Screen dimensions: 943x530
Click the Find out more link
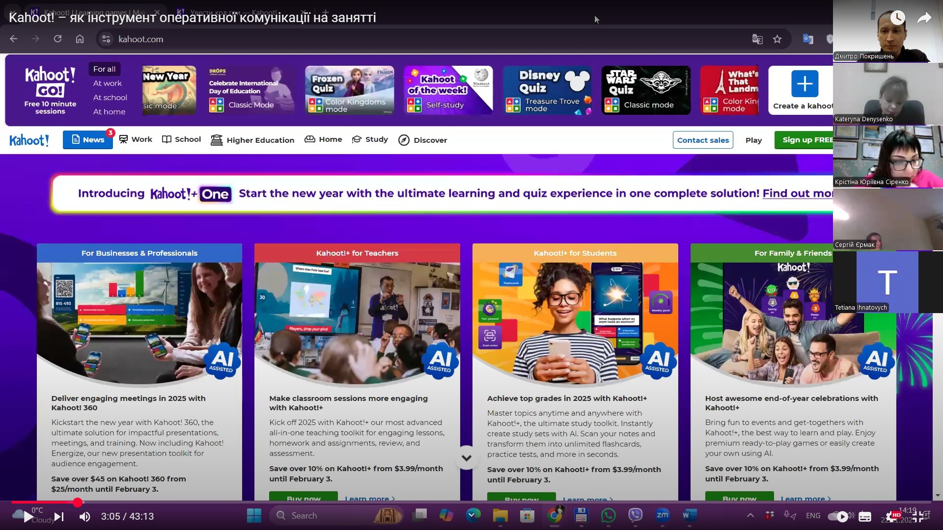pos(798,193)
